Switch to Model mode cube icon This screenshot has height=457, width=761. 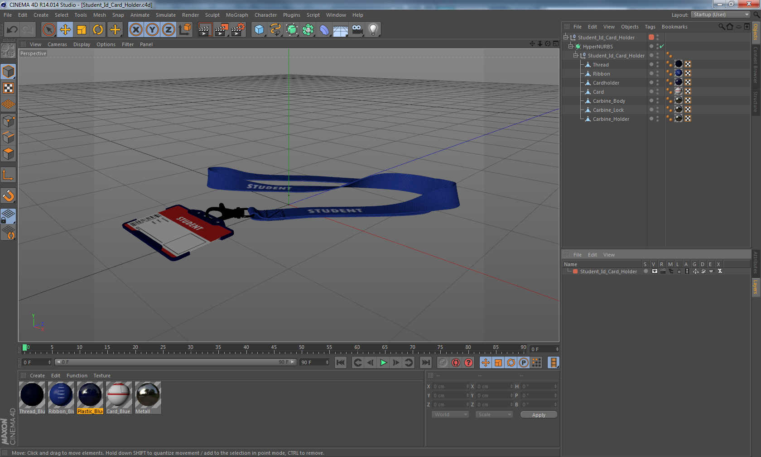[8, 72]
